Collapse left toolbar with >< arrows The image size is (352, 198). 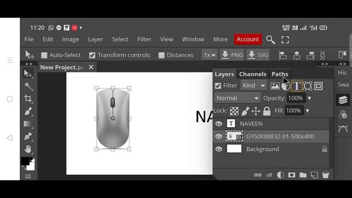click(29, 64)
